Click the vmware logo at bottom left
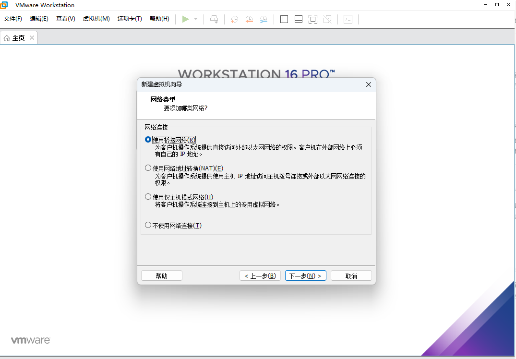The image size is (516, 359). [x=31, y=340]
